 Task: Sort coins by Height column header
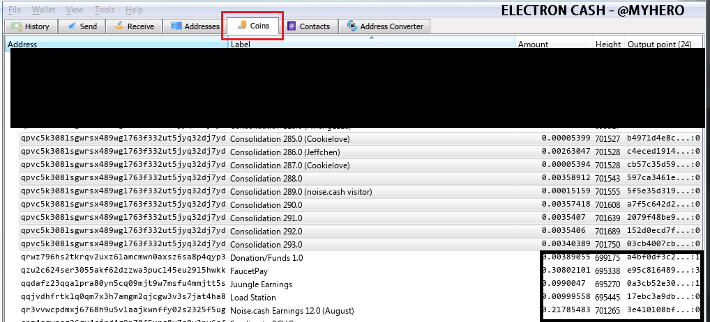click(x=608, y=45)
